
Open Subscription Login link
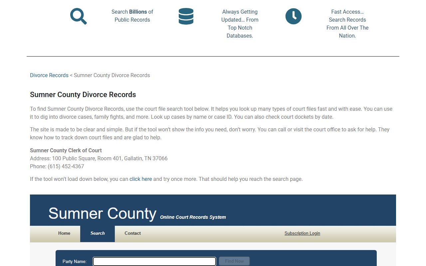point(302,233)
